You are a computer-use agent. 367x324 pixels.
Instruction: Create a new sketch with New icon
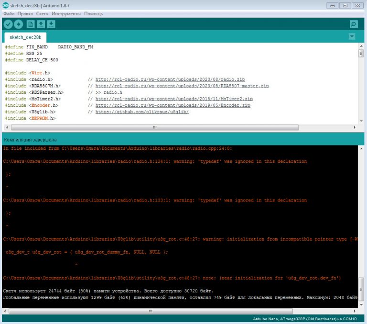point(31,24)
